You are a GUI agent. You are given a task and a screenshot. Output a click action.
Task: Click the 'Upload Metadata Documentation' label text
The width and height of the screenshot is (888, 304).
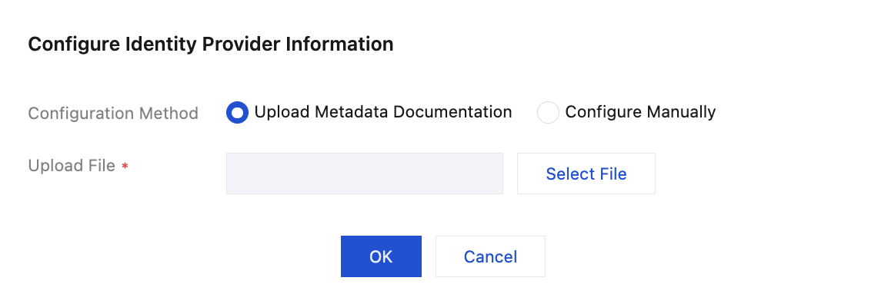(x=383, y=112)
